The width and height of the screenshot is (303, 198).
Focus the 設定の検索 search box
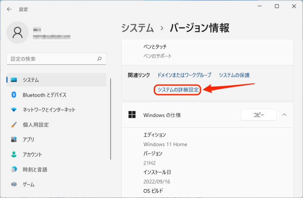[x=56, y=59]
